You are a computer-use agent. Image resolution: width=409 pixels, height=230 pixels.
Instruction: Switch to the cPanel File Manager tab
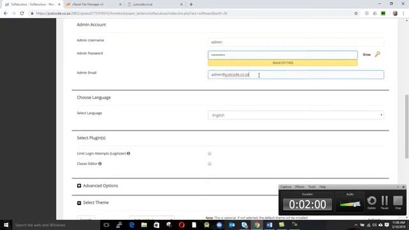pos(93,4)
